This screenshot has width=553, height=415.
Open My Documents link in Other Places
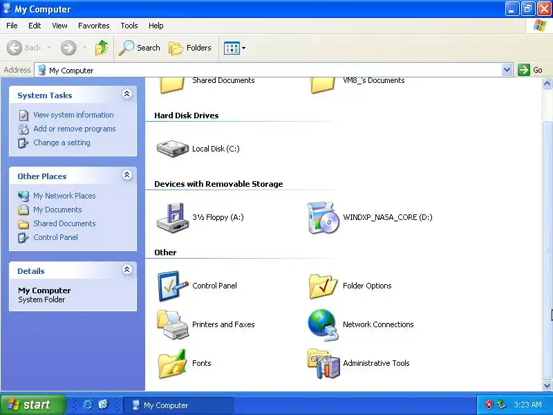(x=57, y=210)
